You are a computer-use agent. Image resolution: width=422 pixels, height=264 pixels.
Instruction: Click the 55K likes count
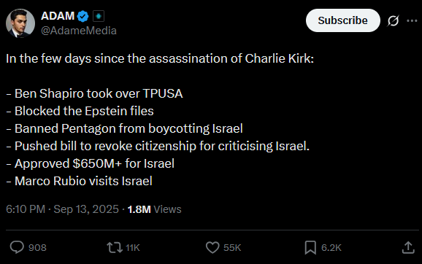(x=232, y=248)
